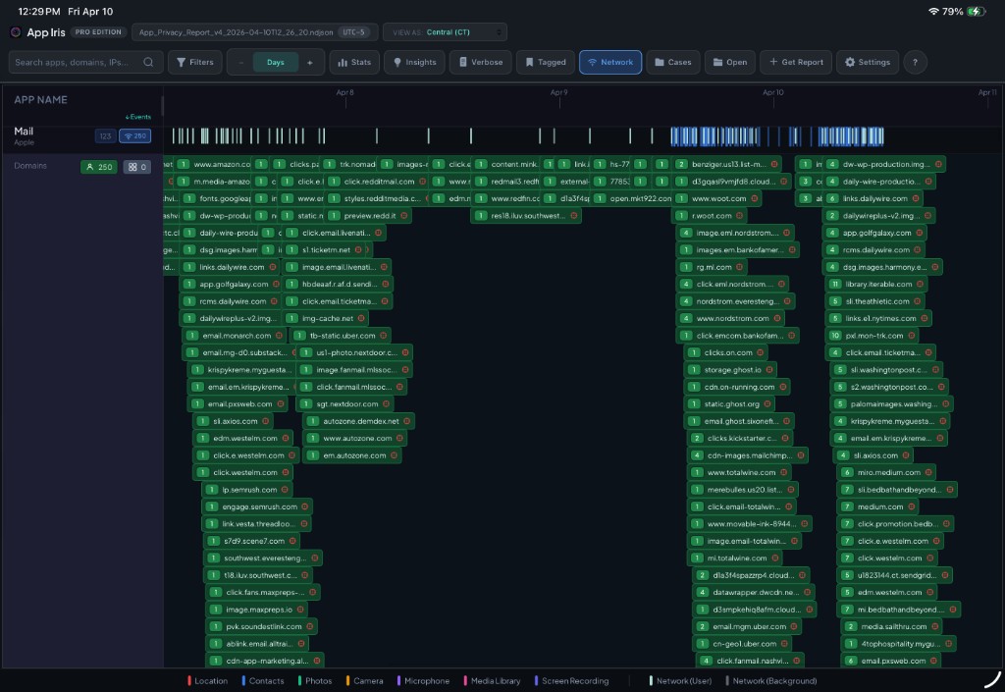Toggle the Network (User) legend entry
The height and width of the screenshot is (692, 1005).
[x=680, y=680]
